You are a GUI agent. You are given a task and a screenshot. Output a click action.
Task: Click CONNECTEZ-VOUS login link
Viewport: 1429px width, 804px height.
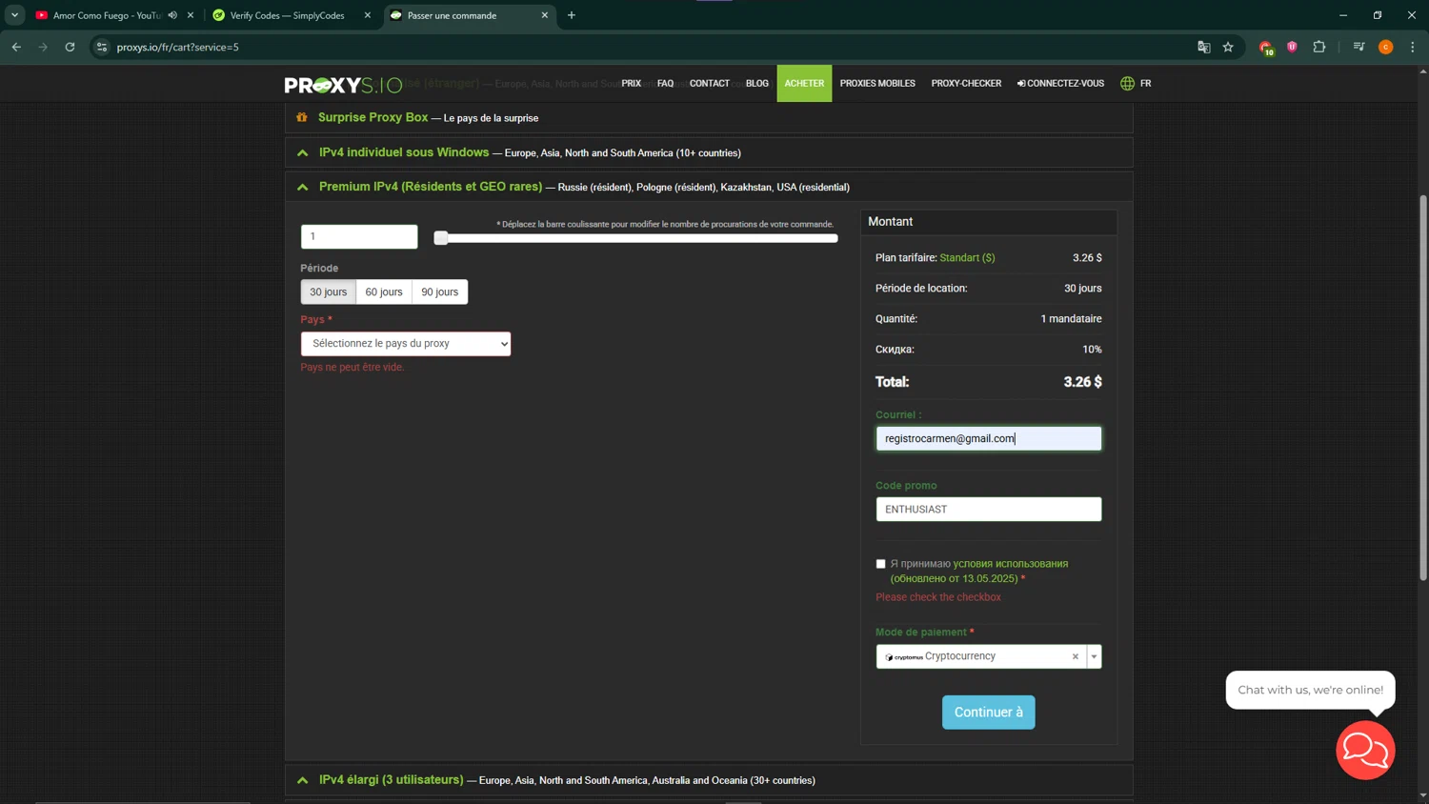click(x=1060, y=84)
